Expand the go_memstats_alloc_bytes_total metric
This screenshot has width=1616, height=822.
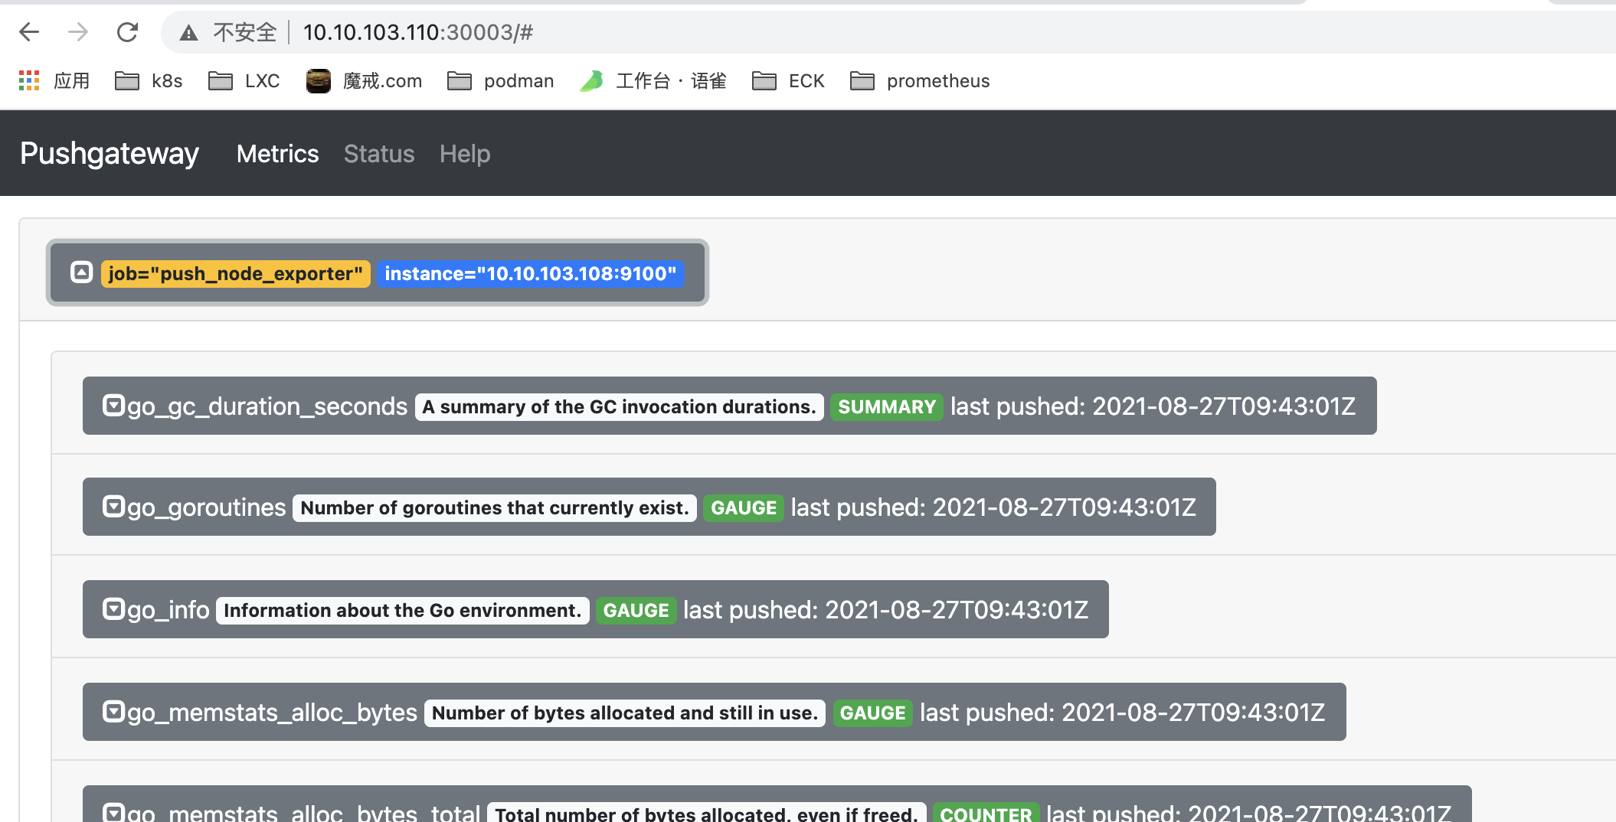coord(113,812)
